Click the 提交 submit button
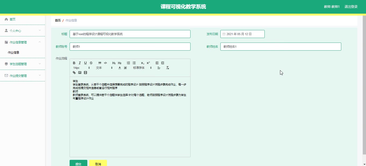Image resolution: width=366 pixels, height=166 pixels. pos(78,163)
